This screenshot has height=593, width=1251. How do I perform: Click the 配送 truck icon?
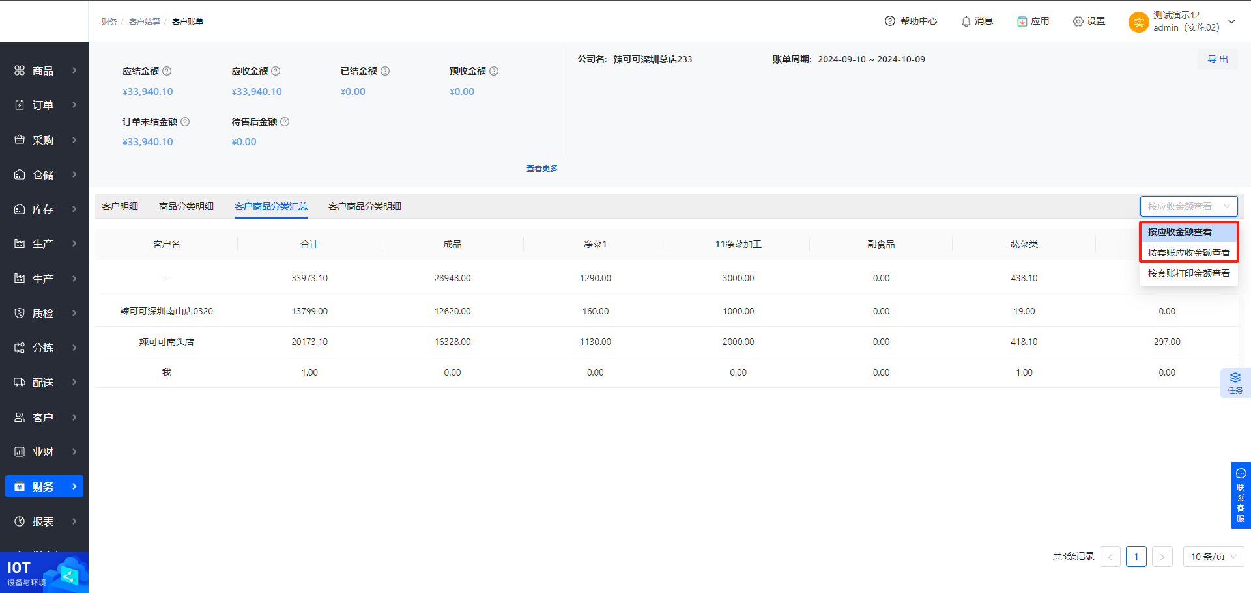coord(20,382)
